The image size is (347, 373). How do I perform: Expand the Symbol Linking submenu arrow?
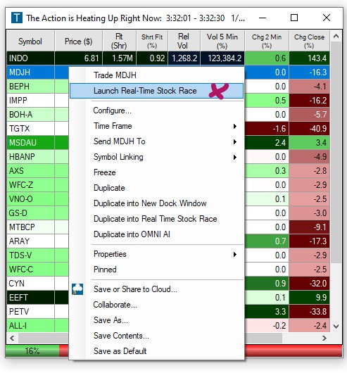235,157
